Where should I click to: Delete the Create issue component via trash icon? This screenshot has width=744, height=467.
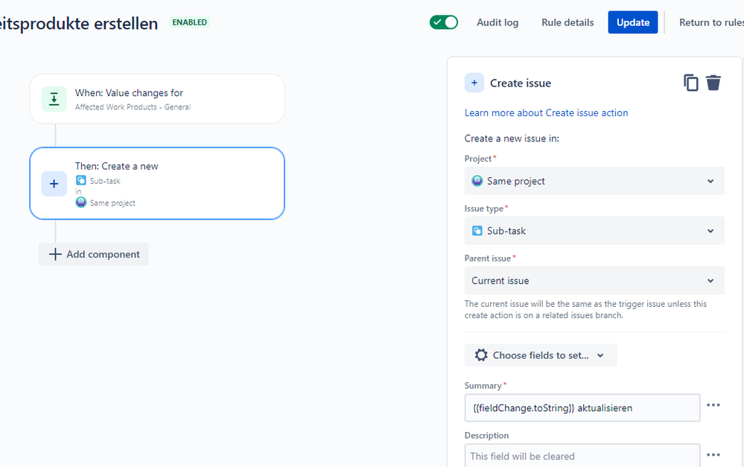click(x=713, y=83)
